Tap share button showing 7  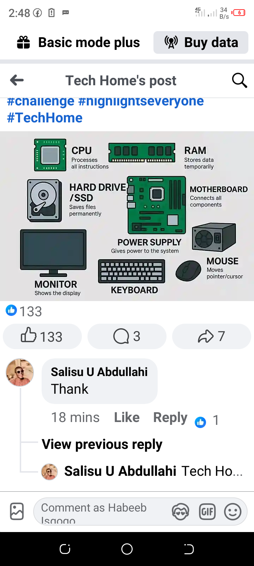(212, 336)
